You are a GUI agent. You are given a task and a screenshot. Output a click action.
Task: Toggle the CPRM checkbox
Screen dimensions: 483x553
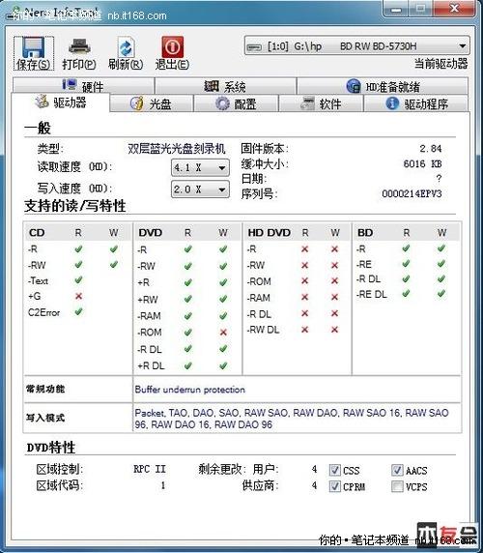(334, 486)
